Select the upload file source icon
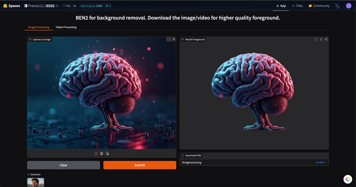 [x=96, y=153]
